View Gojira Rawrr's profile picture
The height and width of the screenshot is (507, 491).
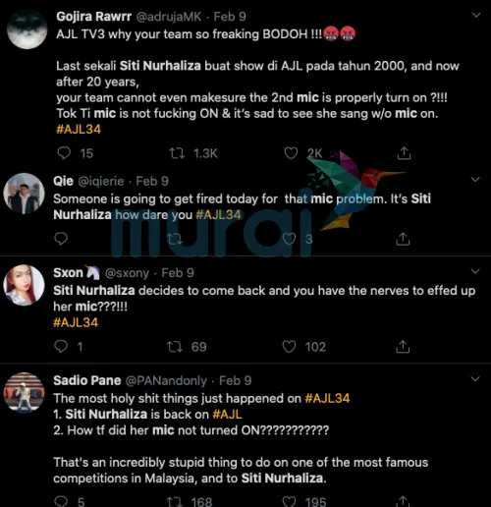(x=27, y=29)
